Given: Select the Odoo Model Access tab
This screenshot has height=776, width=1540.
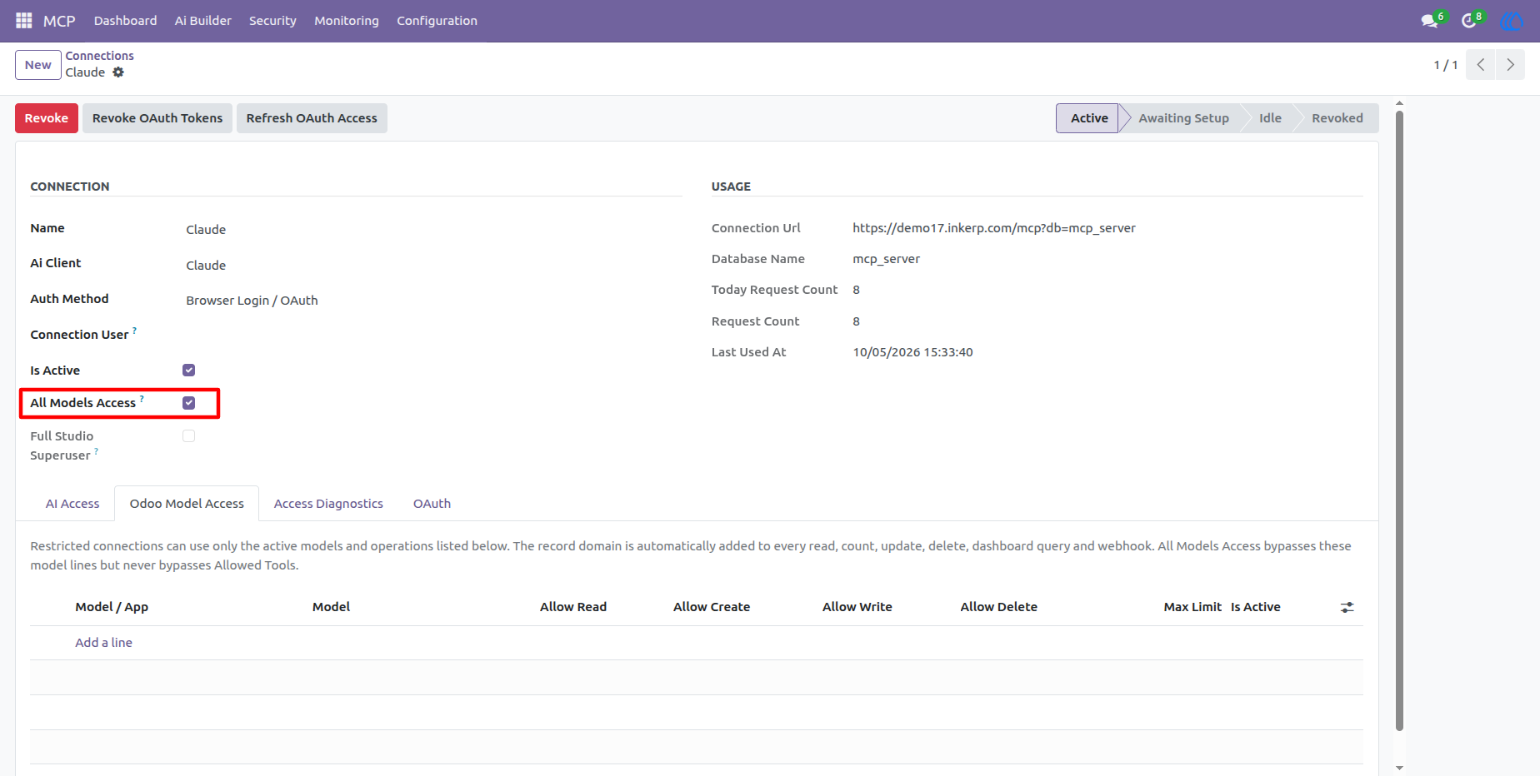Looking at the screenshot, I should coord(187,504).
